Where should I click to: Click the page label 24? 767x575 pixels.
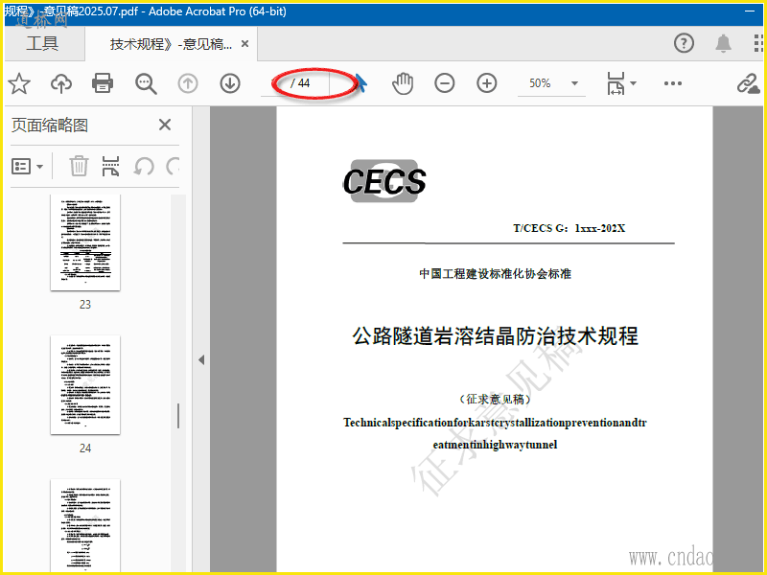tap(85, 448)
